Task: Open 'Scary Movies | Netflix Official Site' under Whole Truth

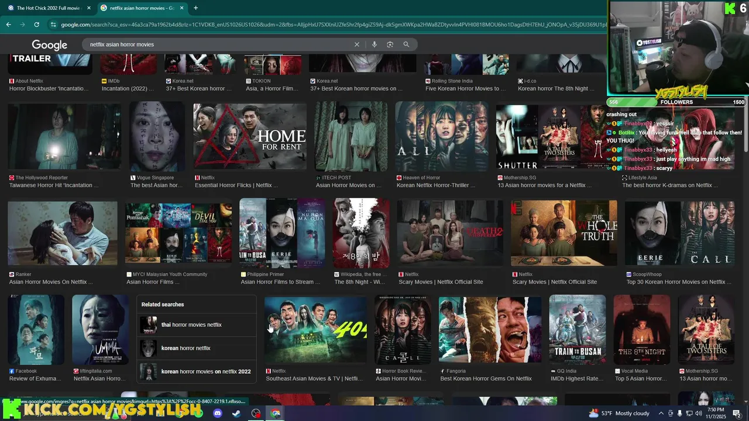Action: click(x=555, y=282)
